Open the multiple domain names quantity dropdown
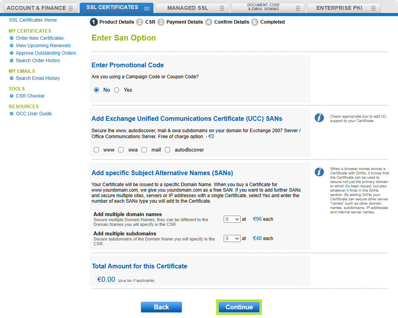 click(x=232, y=219)
